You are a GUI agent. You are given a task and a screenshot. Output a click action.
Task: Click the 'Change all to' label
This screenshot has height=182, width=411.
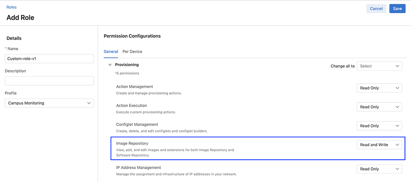(x=343, y=66)
